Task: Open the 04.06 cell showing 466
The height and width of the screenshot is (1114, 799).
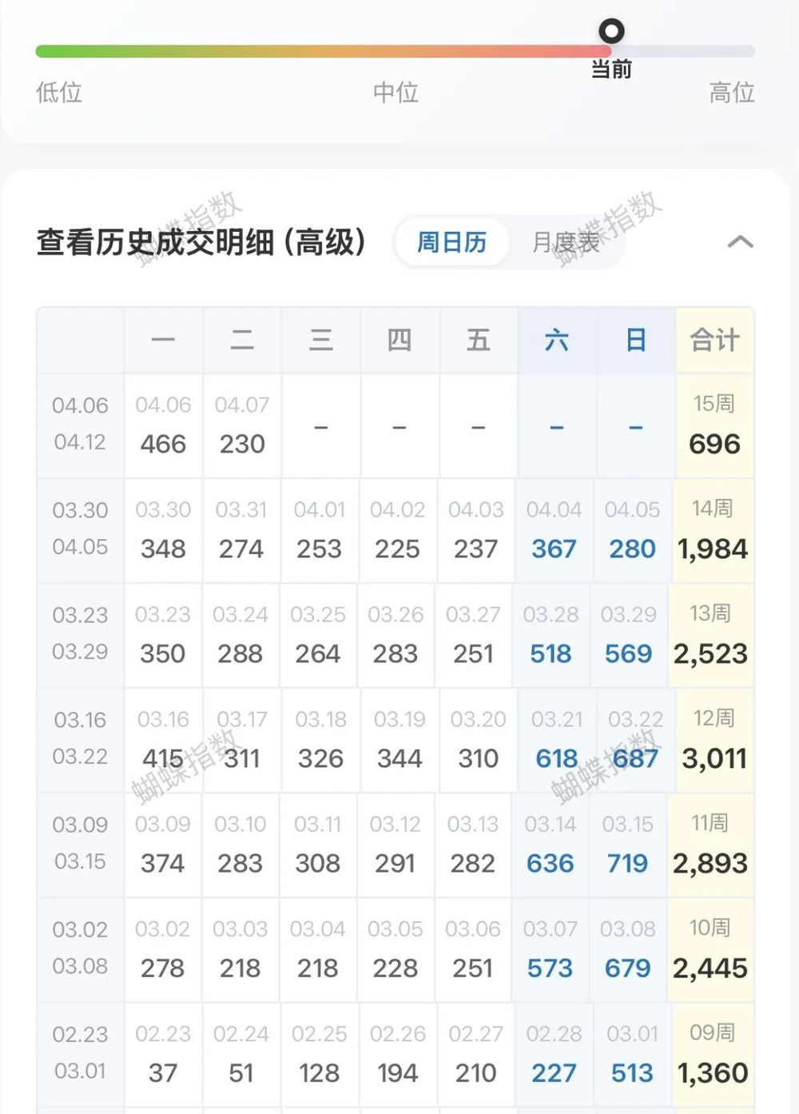Action: pyautogui.click(x=163, y=427)
